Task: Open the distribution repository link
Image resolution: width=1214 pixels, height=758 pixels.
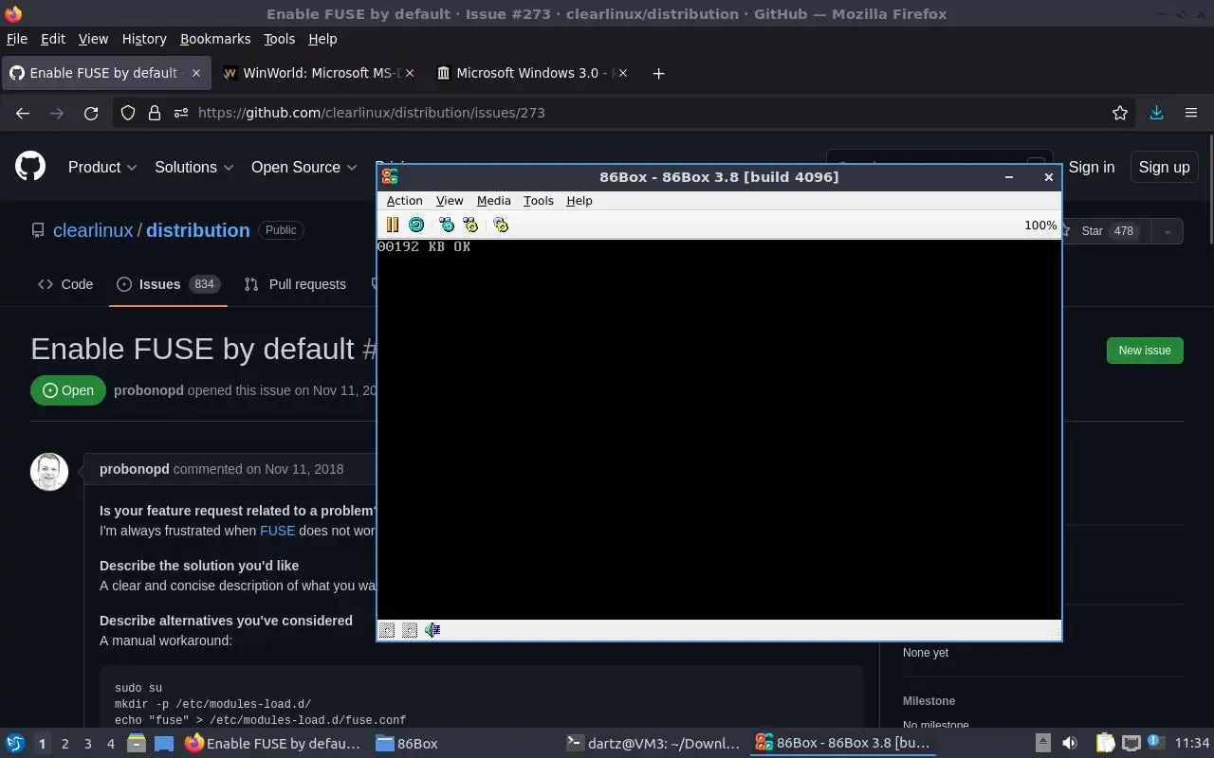Action: [198, 230]
